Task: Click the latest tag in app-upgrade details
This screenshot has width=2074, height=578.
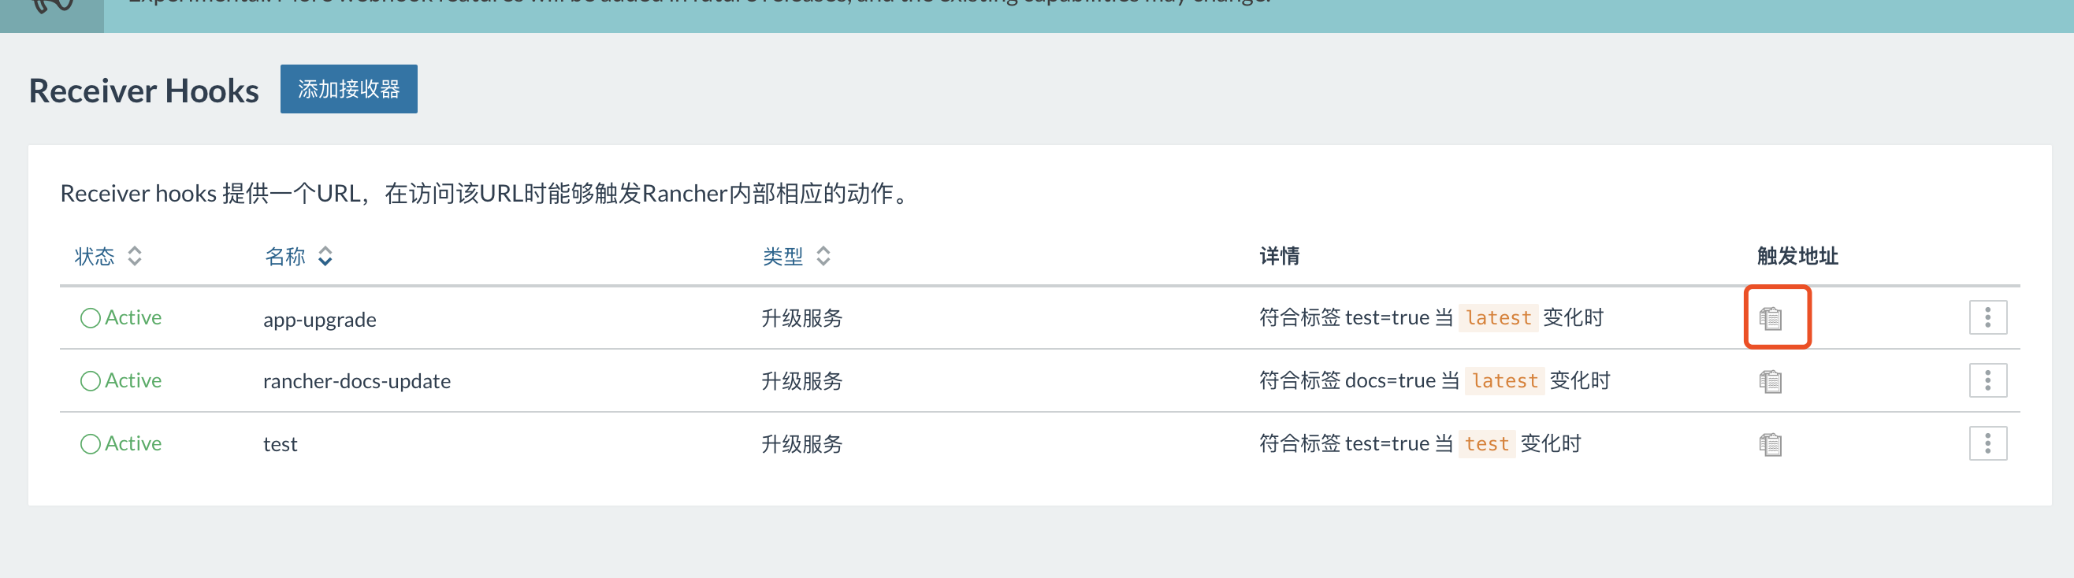Action: point(1497,318)
